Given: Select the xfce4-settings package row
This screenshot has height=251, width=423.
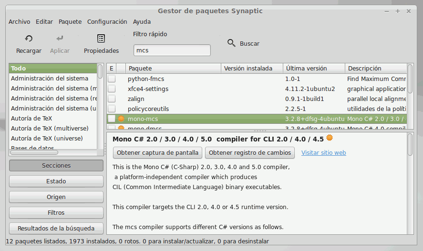Looking at the screenshot, I should tap(257, 89).
